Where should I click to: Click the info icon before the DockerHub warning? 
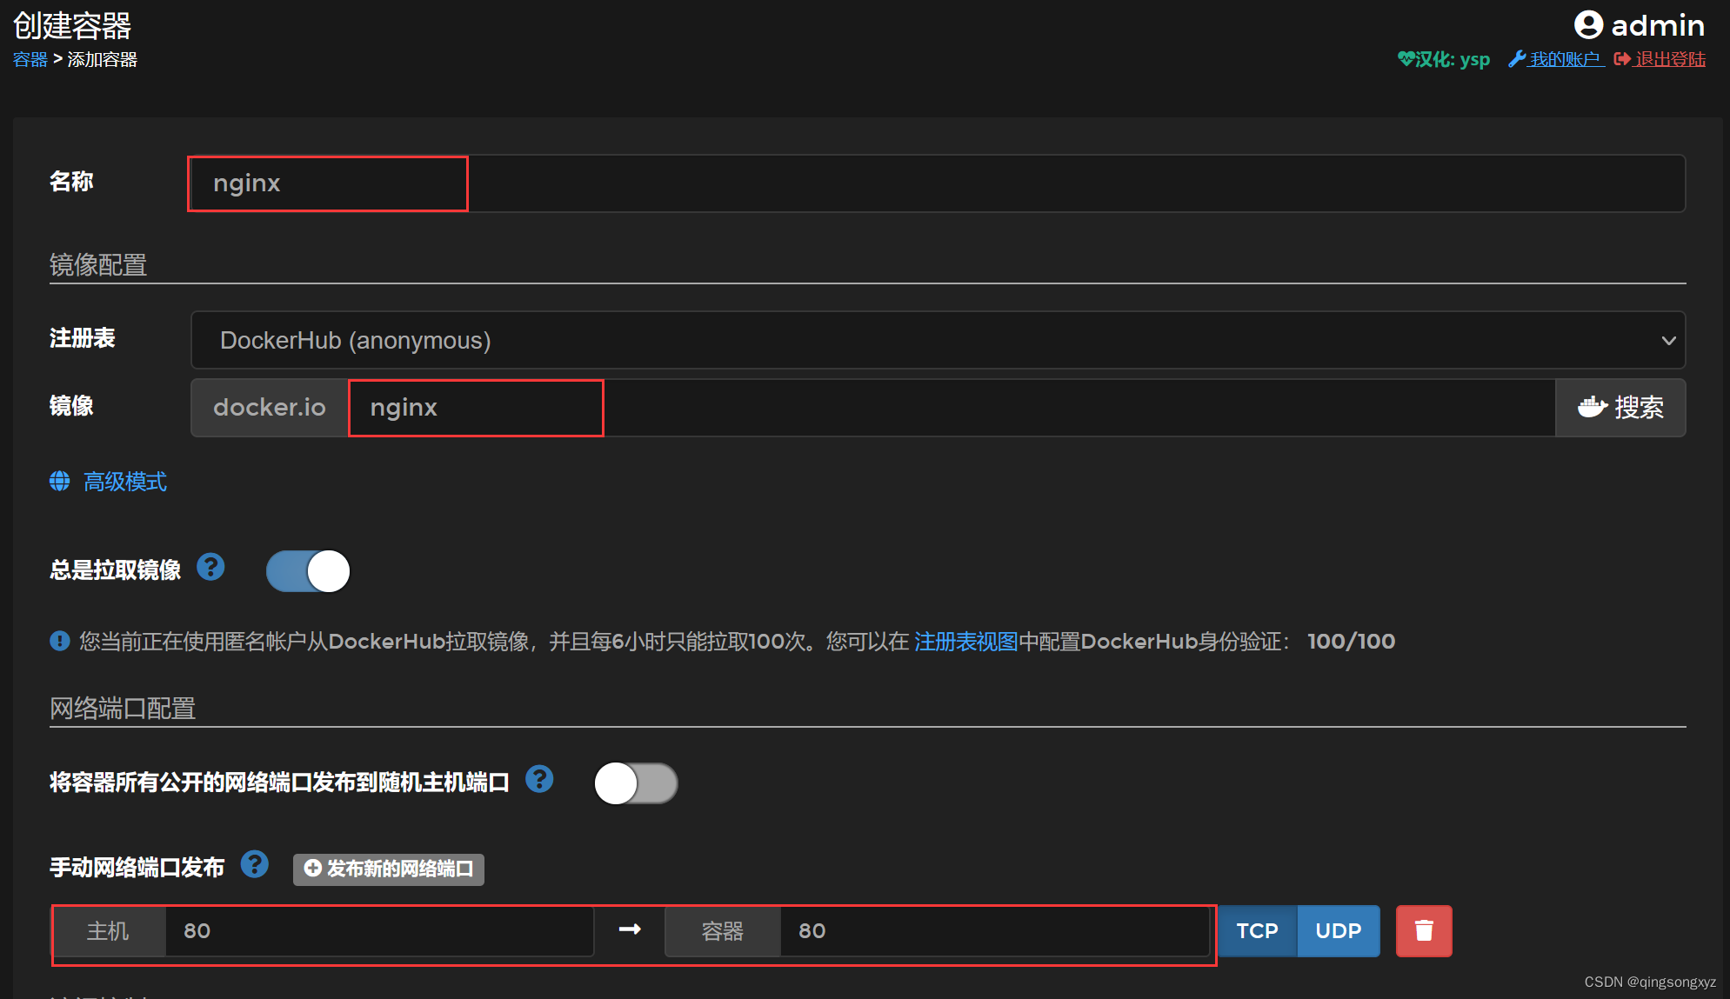[x=60, y=641]
